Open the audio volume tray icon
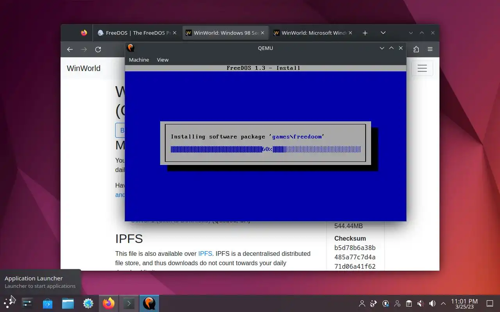This screenshot has height=312, width=500. coord(432,303)
